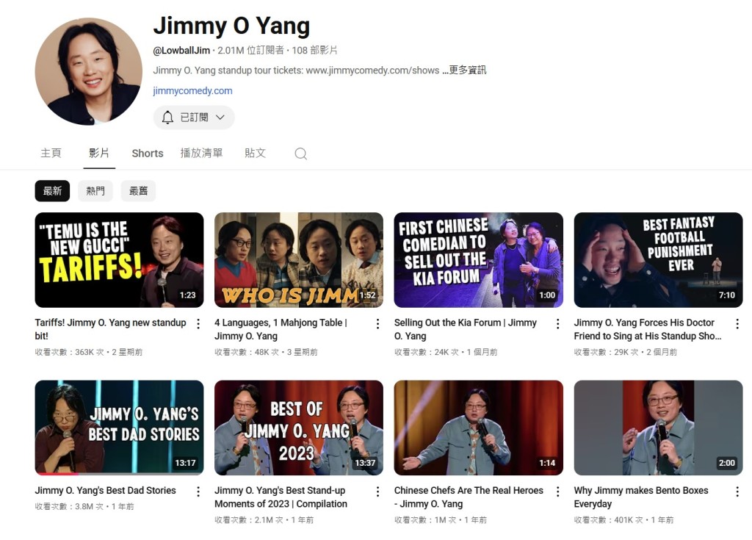
Task: Open title 'Selling Out the Kia Forum'
Action: tap(465, 329)
